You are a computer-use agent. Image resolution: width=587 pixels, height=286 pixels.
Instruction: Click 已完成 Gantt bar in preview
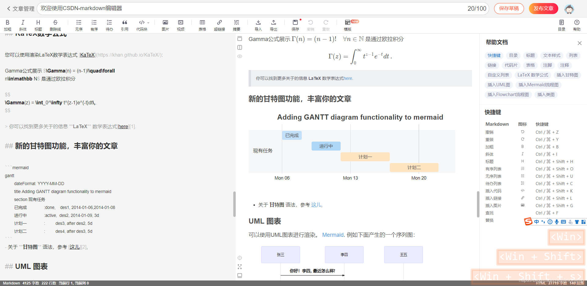tap(292, 136)
